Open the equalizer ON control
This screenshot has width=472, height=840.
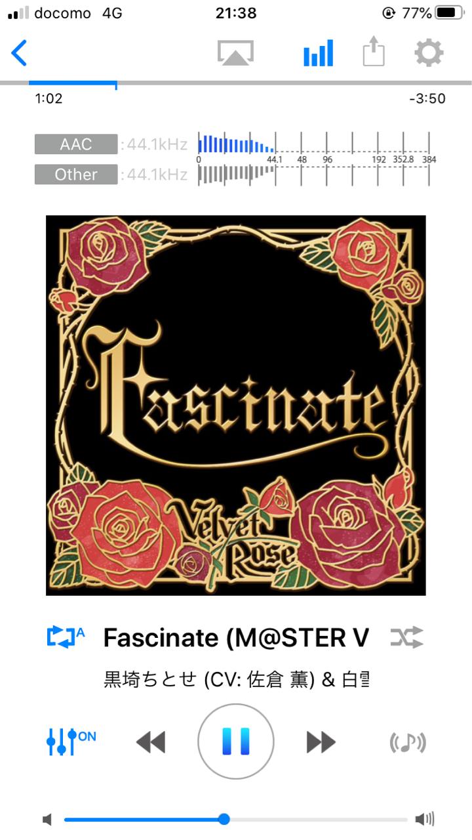71,741
